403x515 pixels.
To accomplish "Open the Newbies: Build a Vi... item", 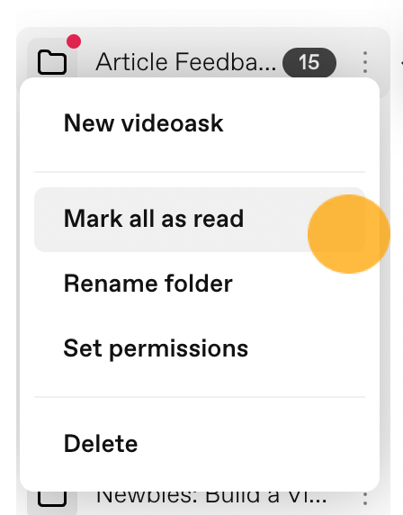I will (211, 497).
